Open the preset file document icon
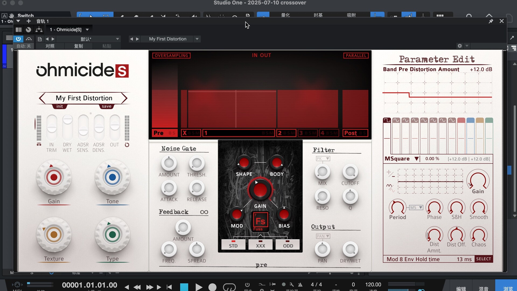 click(x=40, y=39)
